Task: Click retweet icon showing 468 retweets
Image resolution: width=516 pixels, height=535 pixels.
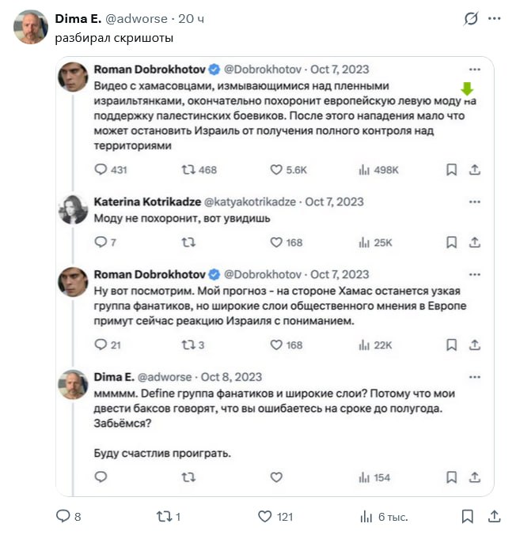Action: point(188,169)
